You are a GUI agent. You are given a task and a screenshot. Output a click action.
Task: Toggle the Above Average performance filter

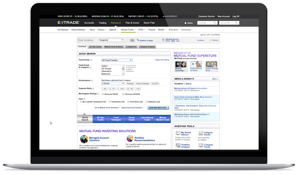click(142, 83)
